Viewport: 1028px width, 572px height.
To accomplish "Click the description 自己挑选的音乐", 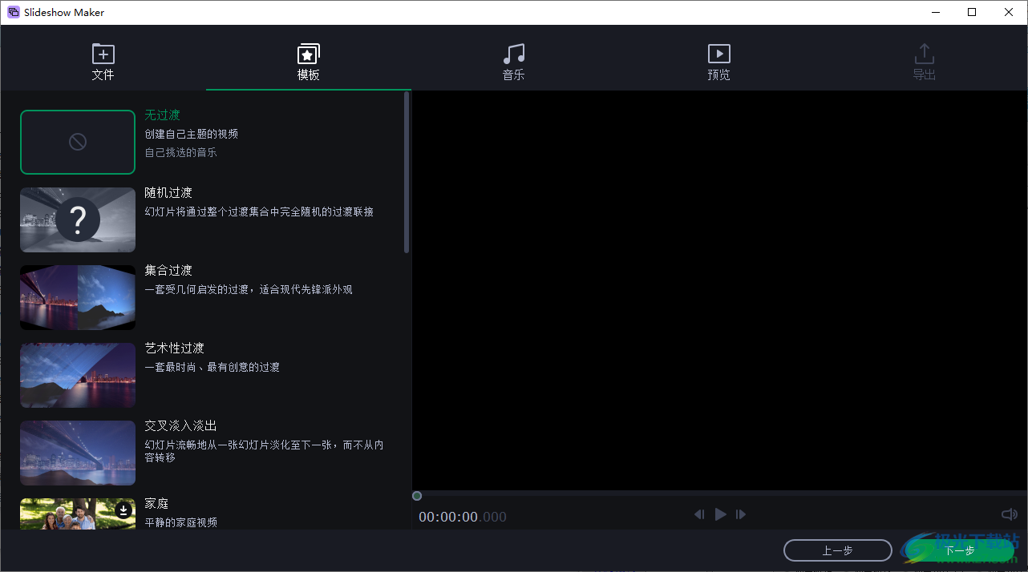I will (x=180, y=152).
